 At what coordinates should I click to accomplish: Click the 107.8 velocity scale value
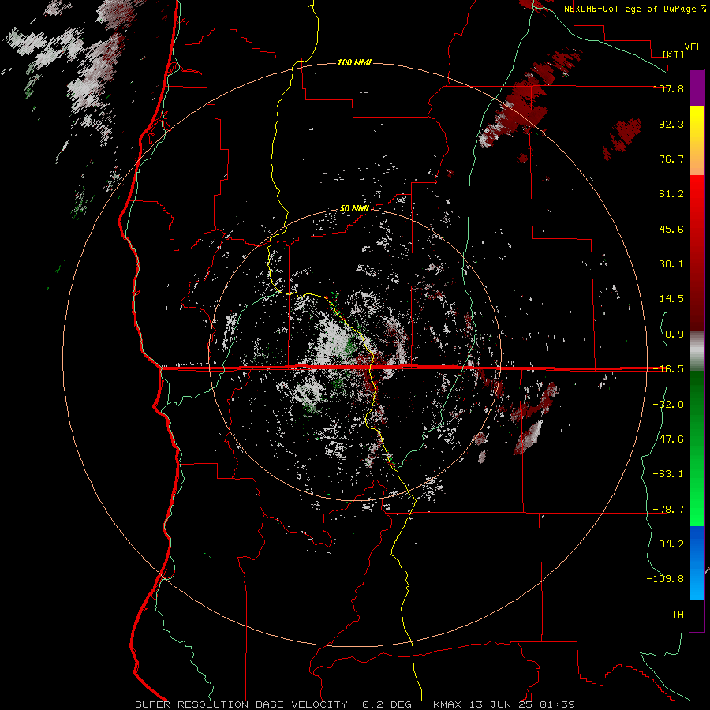[x=668, y=88]
